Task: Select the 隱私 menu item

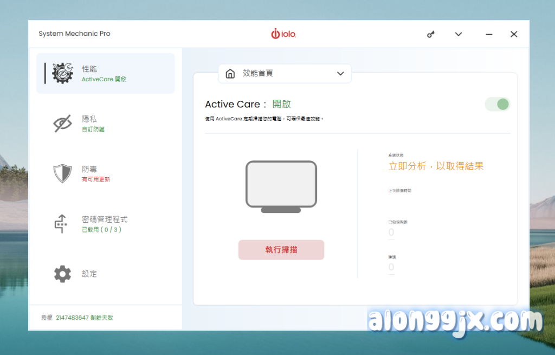Action: [x=89, y=119]
